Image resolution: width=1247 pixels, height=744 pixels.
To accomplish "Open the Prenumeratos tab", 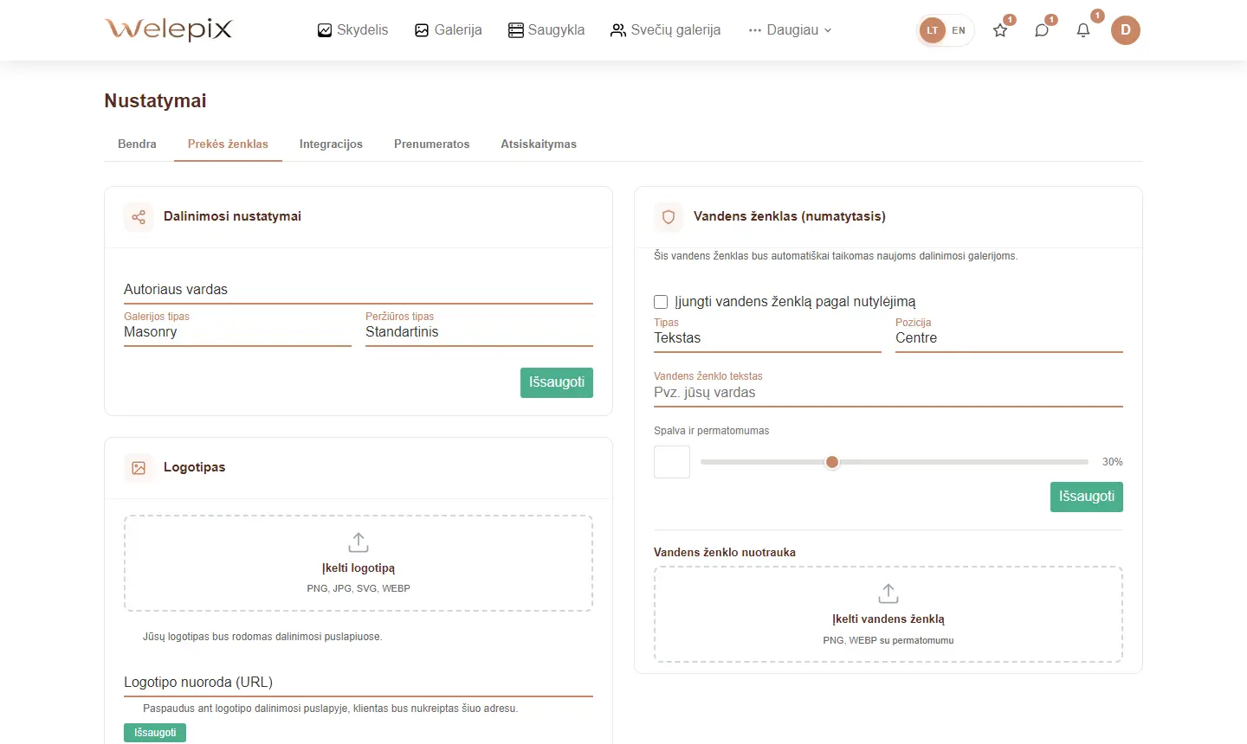I will coord(431,144).
